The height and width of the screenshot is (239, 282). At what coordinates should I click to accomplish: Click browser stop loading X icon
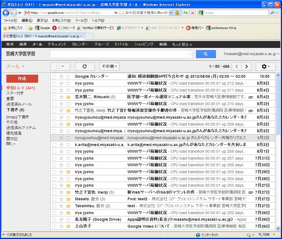193,13
